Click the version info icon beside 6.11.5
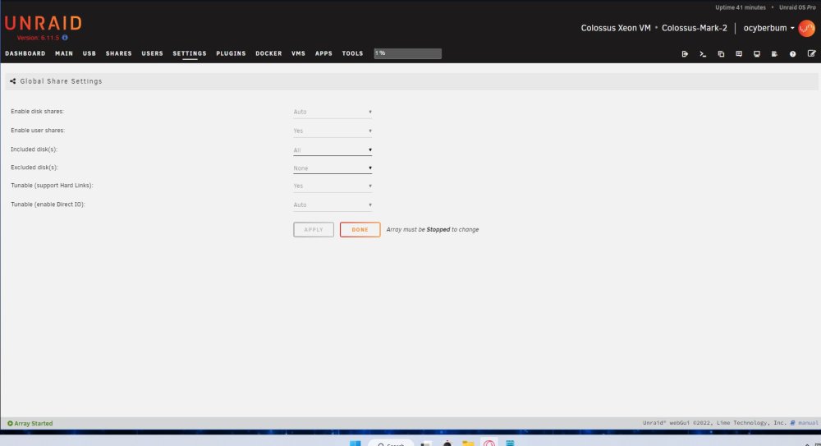This screenshot has width=821, height=446. tap(65, 38)
